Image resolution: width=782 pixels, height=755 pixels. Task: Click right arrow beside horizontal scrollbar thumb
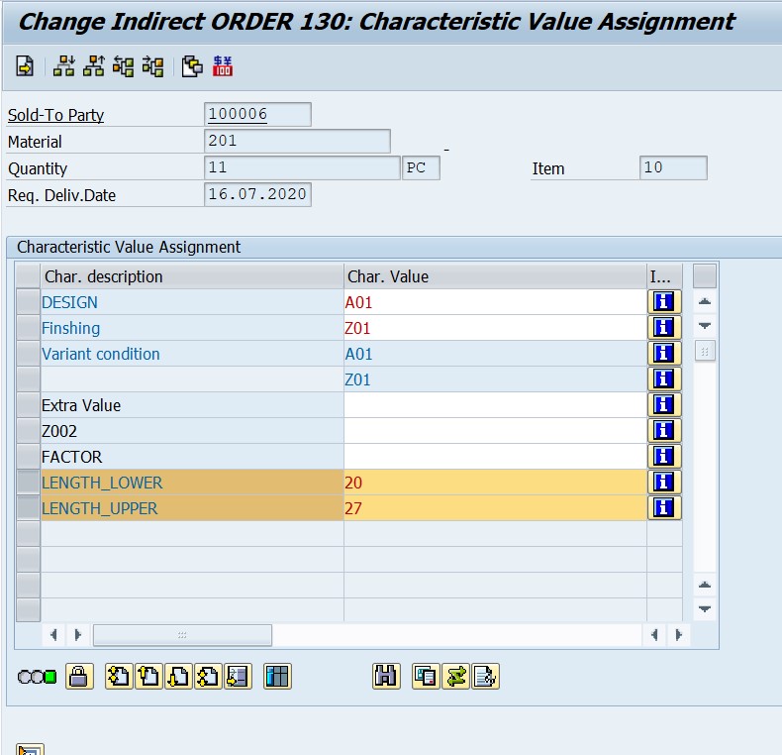pos(77,635)
